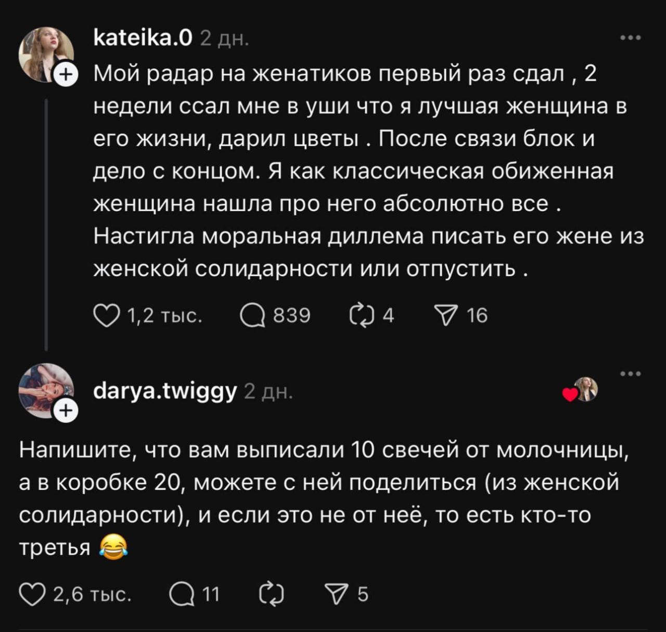Open replies on kateika.0 post
Image resolution: width=666 pixels, height=632 pixels.
[252, 316]
